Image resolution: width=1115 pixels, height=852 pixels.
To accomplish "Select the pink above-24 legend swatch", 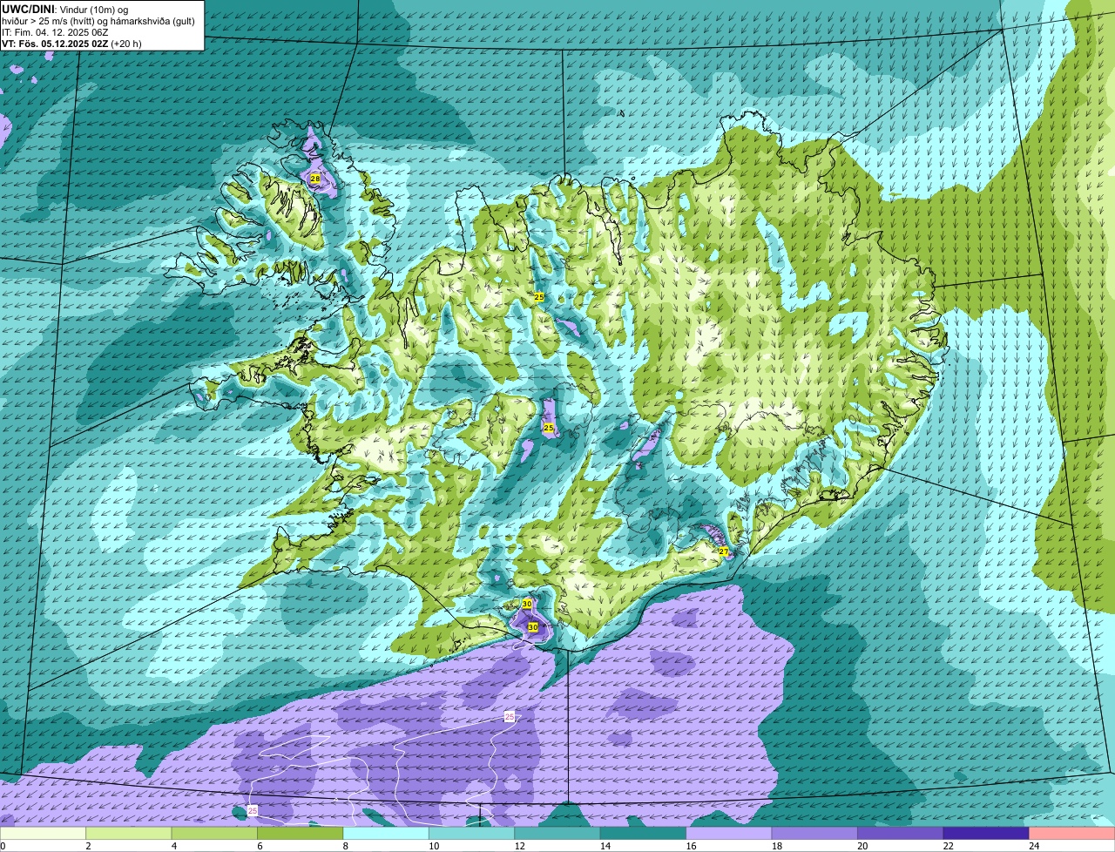I will (1072, 834).
